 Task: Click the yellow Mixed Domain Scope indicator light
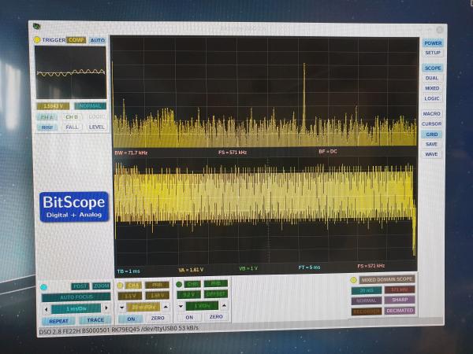tap(353, 280)
